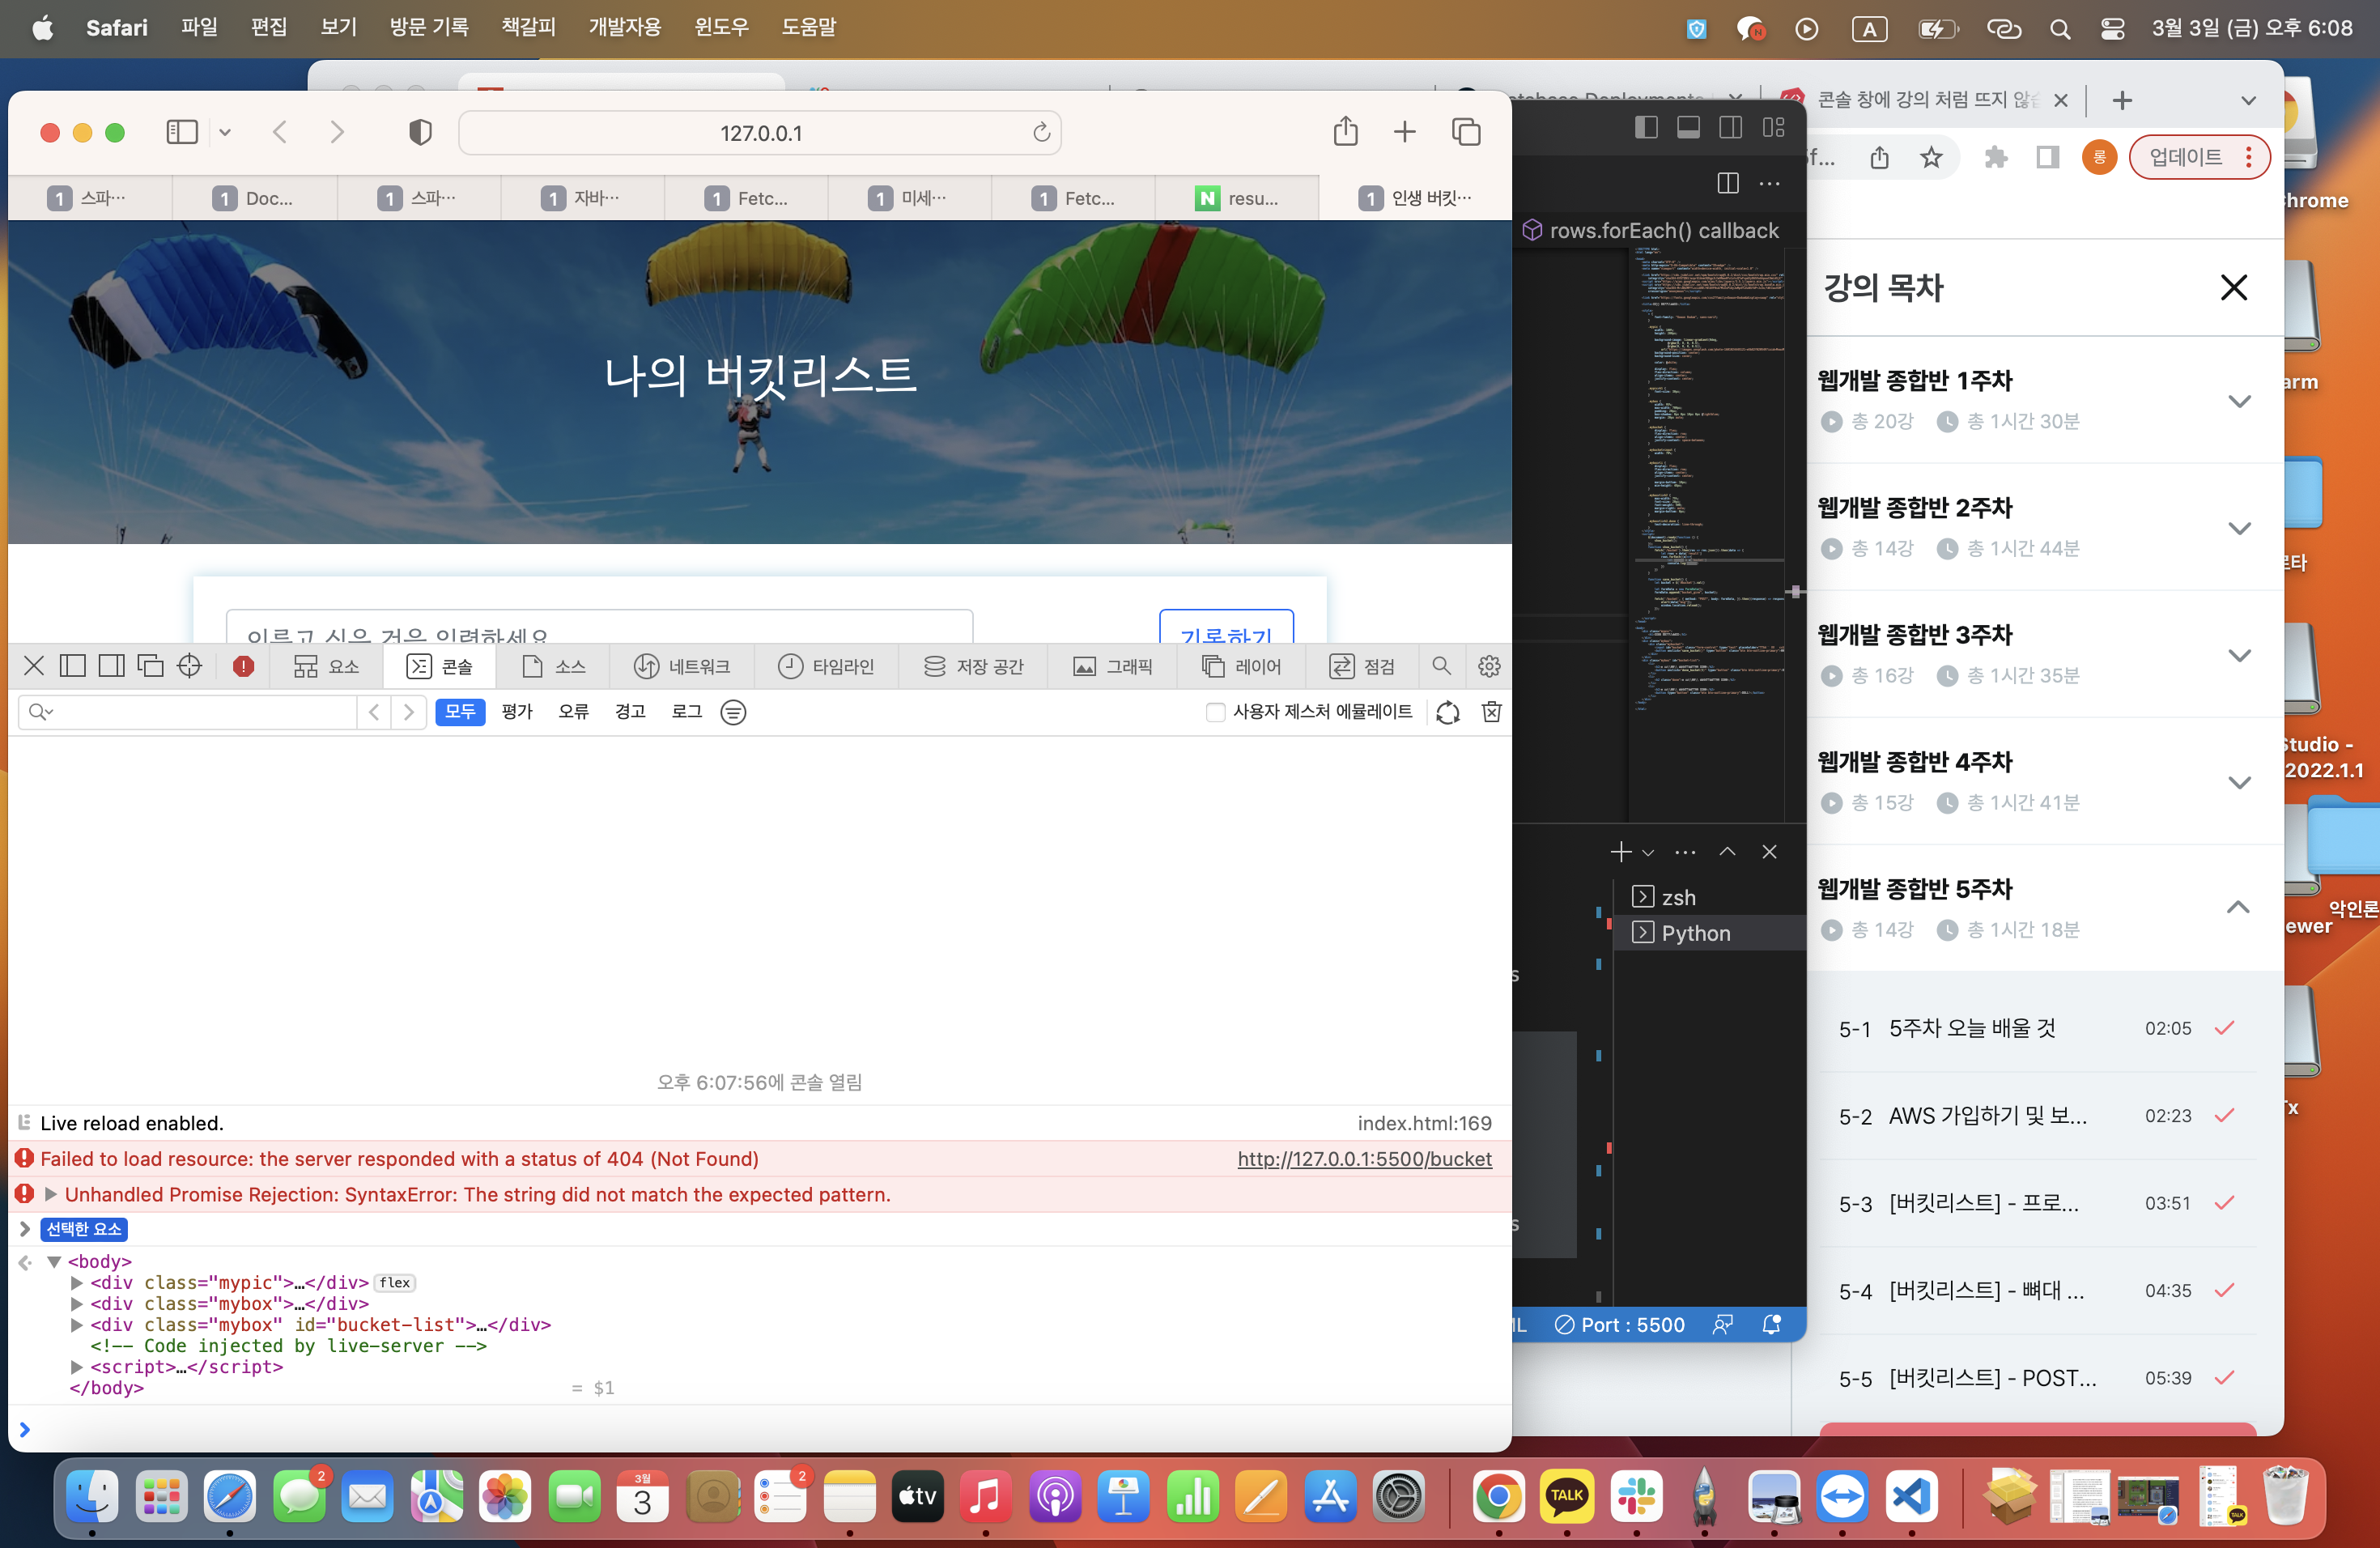Viewport: 2380px width, 1548px height.
Task: Select the zsh terminal in VS Code
Action: (x=1709, y=897)
